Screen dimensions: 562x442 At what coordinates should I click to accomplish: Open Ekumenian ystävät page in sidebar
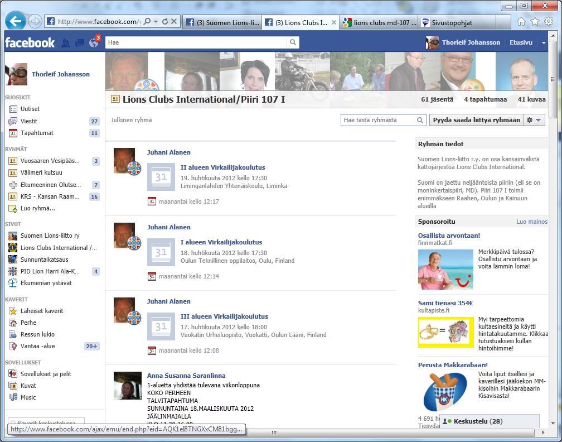(46, 283)
